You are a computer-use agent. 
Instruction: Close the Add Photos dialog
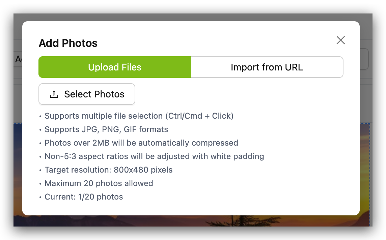point(341,40)
